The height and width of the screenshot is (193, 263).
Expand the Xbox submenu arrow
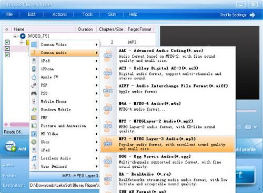tap(96, 142)
